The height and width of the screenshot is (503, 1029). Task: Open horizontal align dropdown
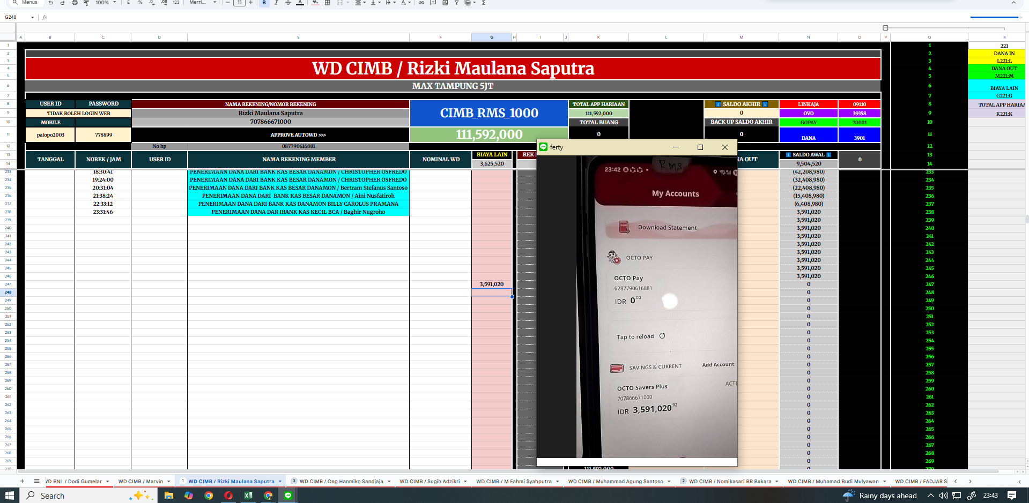[360, 3]
